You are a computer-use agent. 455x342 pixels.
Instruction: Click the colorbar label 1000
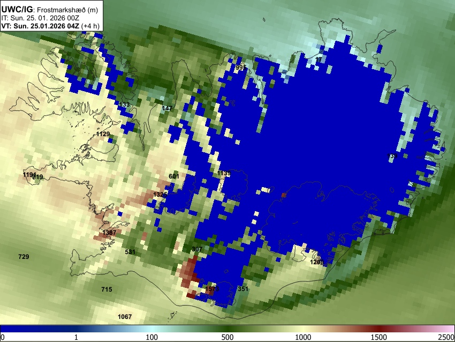[303, 337]
